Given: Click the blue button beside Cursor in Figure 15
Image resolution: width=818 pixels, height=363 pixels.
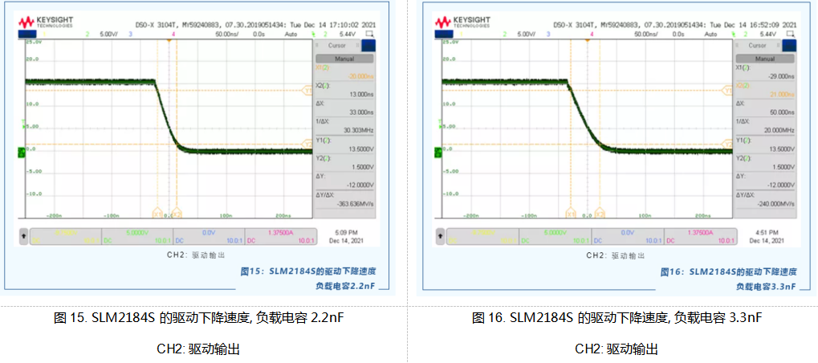Looking at the screenshot, I should pyautogui.click(x=368, y=46).
